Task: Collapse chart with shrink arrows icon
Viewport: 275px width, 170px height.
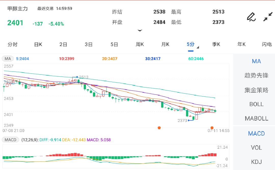Action: (268, 17)
